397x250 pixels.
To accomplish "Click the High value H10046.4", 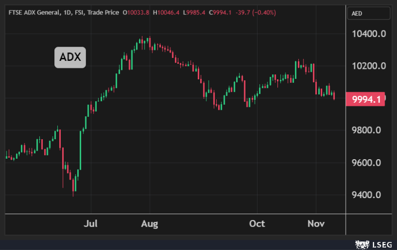I will point(168,12).
